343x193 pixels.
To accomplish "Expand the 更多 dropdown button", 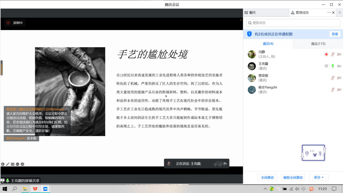I will pos(319,178).
